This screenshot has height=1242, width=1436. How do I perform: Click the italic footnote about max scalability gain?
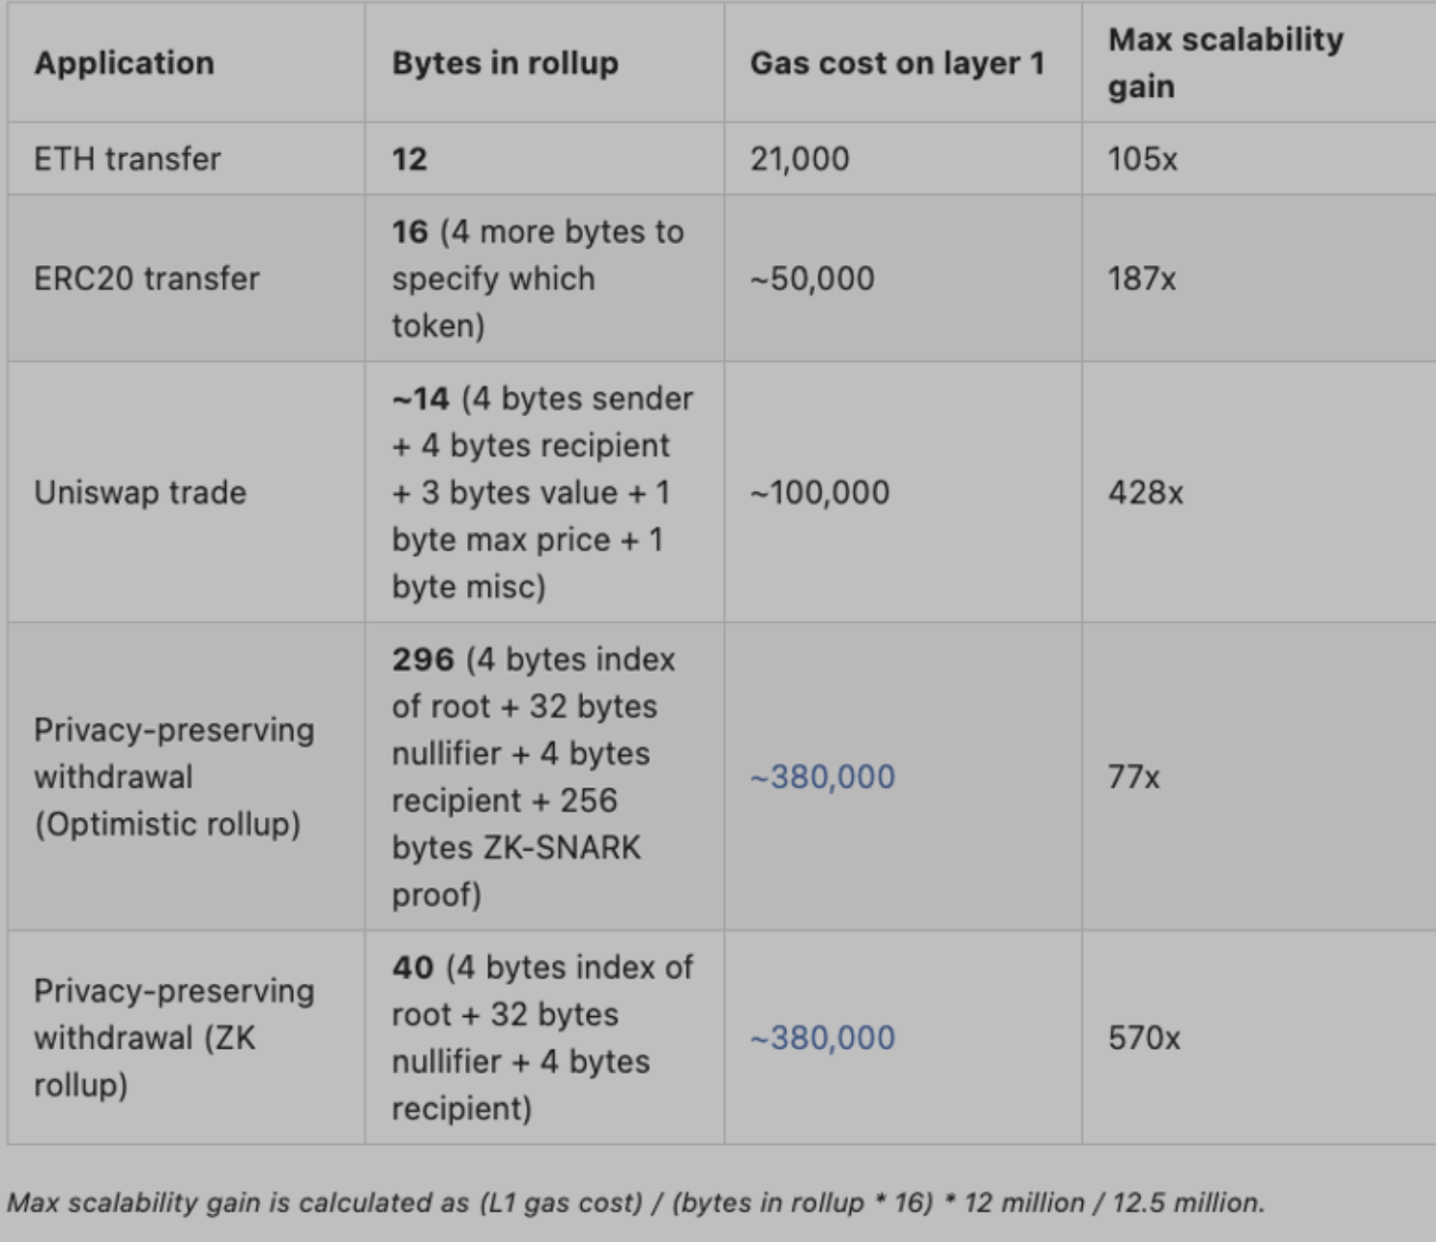pyautogui.click(x=636, y=1203)
